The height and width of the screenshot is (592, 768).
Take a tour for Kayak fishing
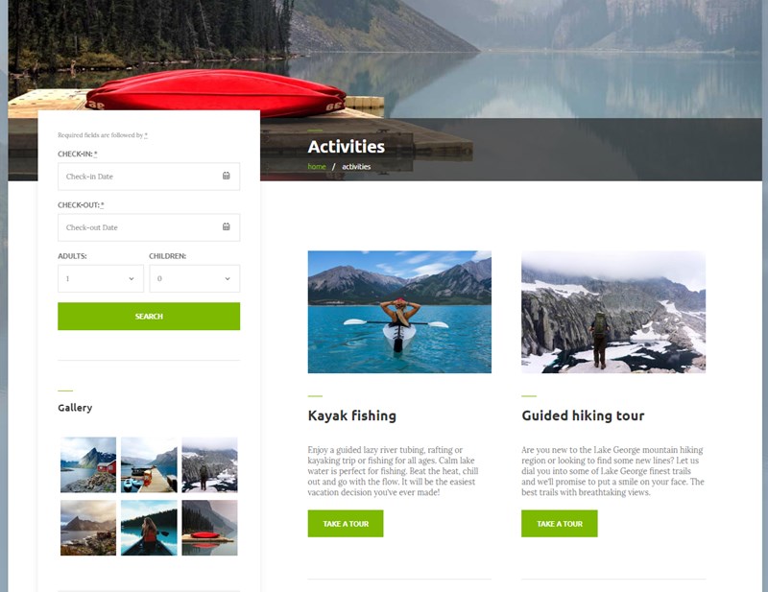coord(346,524)
